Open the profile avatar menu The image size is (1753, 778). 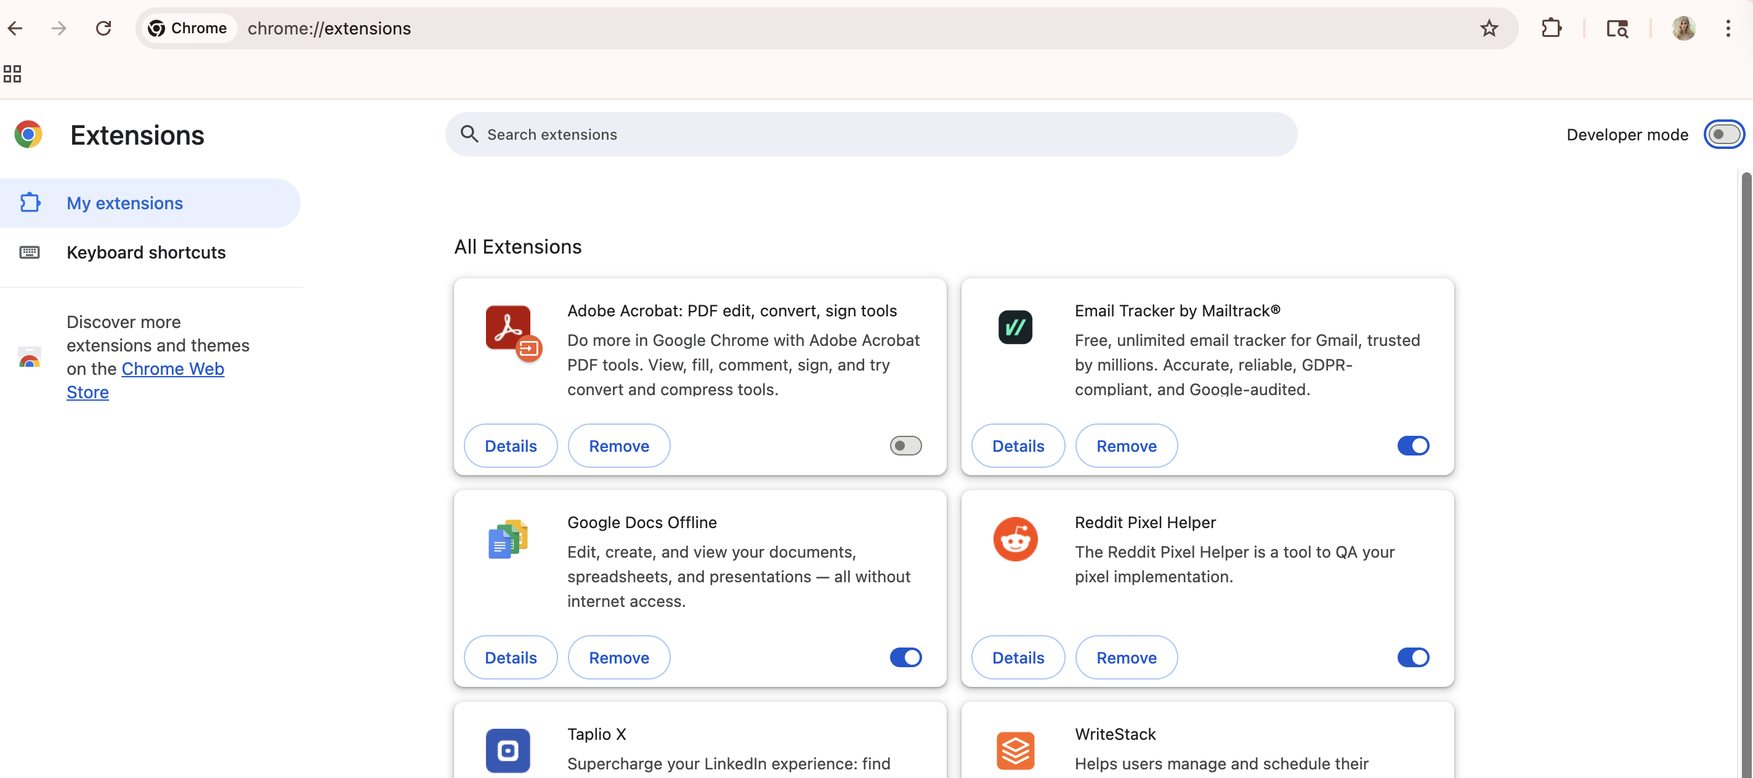(1683, 28)
